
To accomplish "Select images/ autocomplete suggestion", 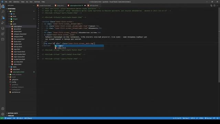I will pyautogui.click(x=79, y=46).
